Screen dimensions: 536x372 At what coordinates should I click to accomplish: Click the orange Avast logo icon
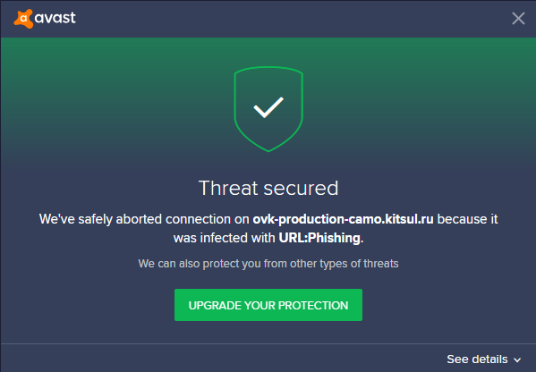[x=23, y=19]
